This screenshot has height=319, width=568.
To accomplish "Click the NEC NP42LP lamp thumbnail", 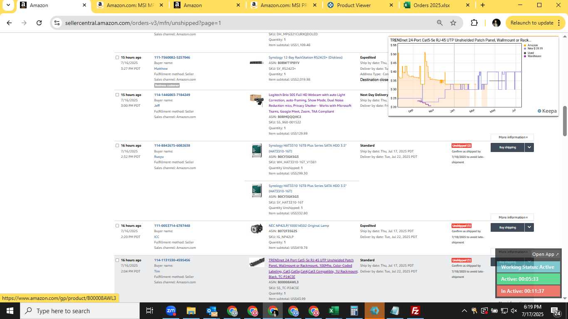I will (257, 228).
